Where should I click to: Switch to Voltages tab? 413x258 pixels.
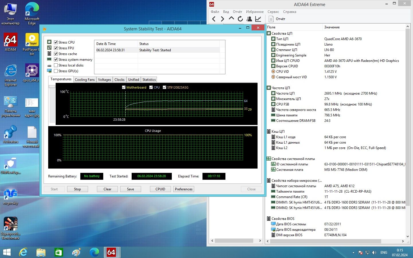(x=104, y=80)
